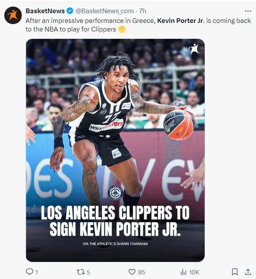
Task: Open the share upload icon
Action: tap(248, 272)
